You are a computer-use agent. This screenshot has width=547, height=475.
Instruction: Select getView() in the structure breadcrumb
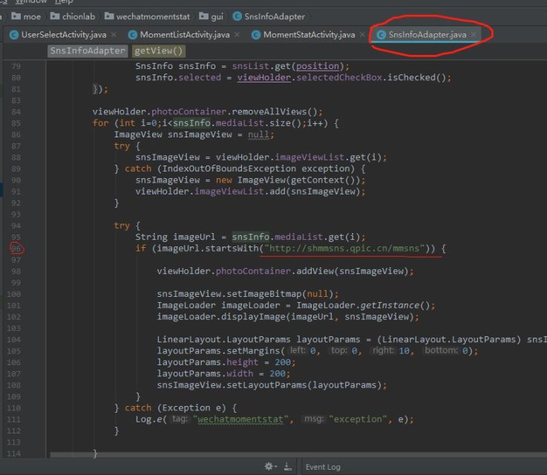(x=159, y=51)
